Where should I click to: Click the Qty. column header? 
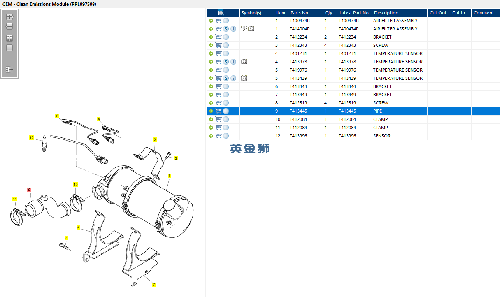329,13
